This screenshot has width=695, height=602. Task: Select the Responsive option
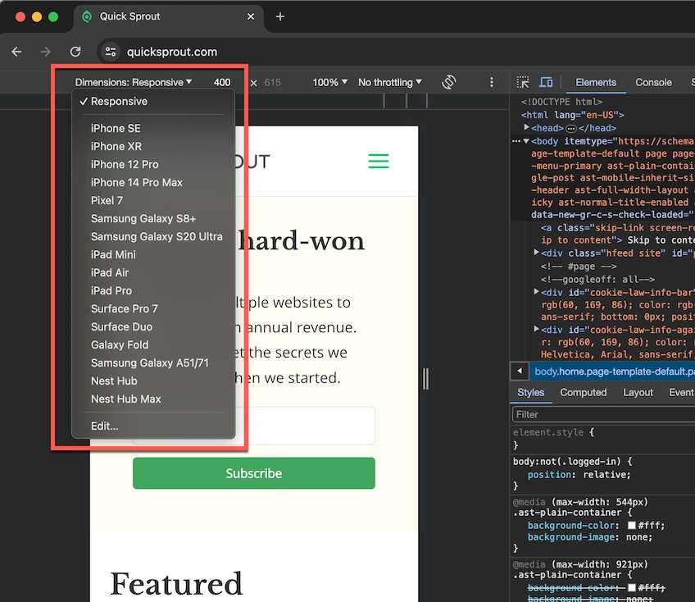(153, 101)
